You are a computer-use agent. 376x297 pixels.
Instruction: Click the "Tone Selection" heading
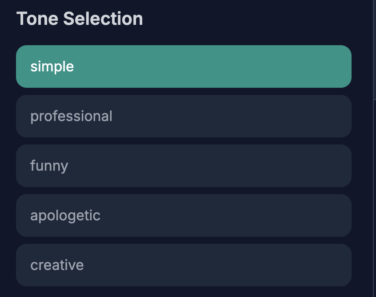(x=80, y=19)
